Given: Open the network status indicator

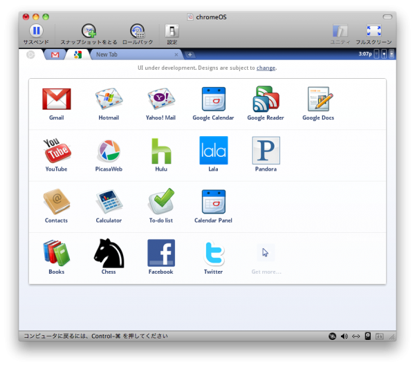Looking at the screenshot, I should point(384,54).
